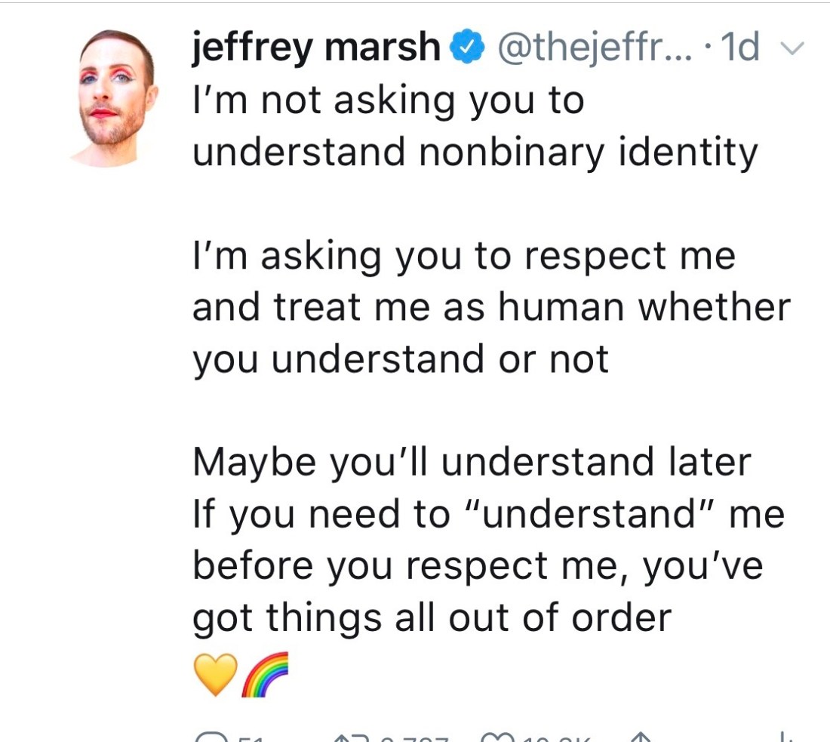
Task: Click the "understand nonbinary identity" text line
Action: click(475, 152)
